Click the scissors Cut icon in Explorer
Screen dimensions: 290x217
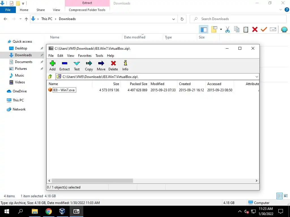click(x=227, y=29)
